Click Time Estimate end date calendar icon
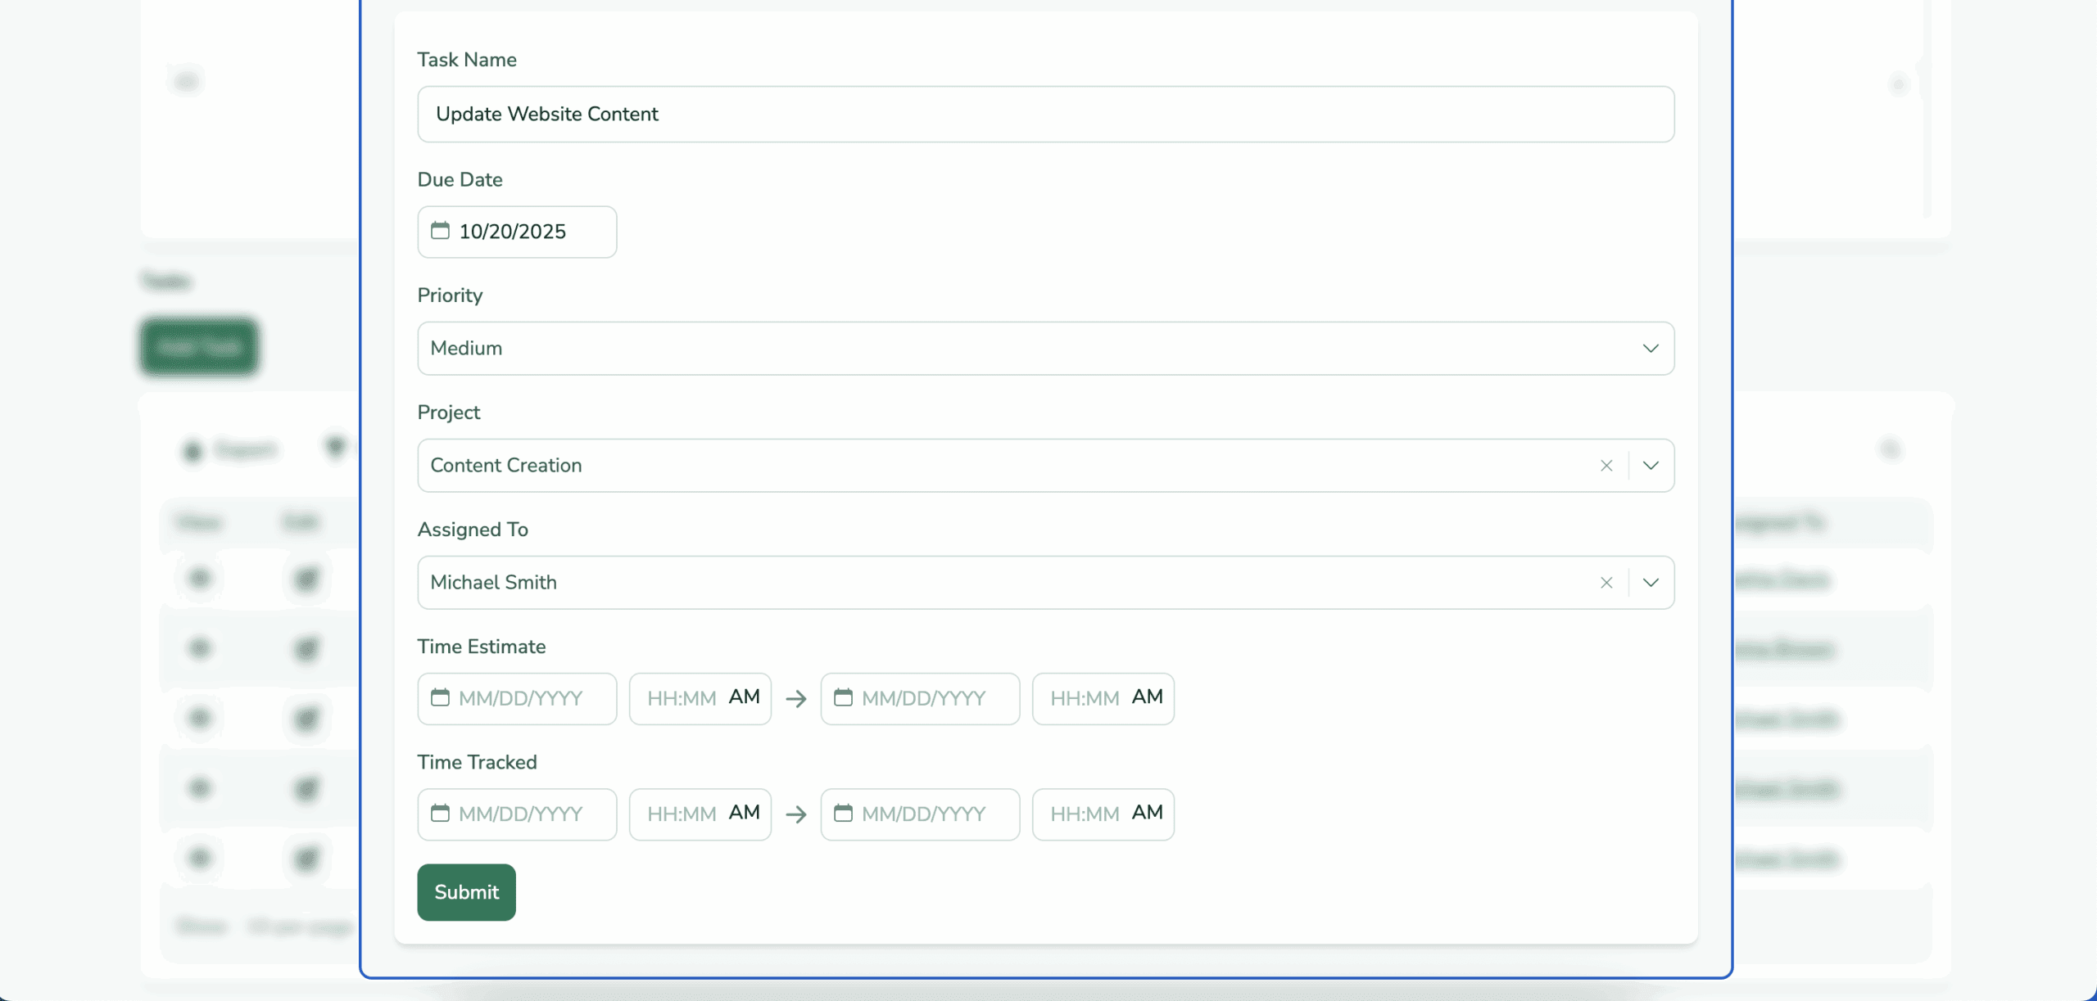Image resolution: width=2097 pixels, height=1001 pixels. [843, 697]
